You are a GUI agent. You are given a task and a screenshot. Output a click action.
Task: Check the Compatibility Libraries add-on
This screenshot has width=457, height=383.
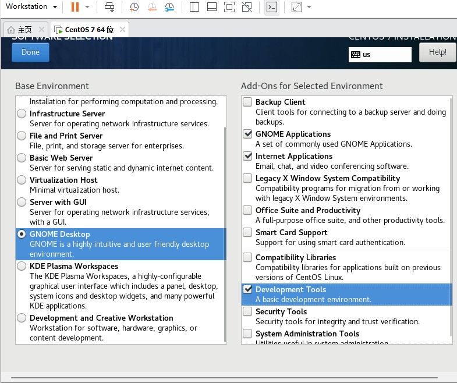point(247,257)
